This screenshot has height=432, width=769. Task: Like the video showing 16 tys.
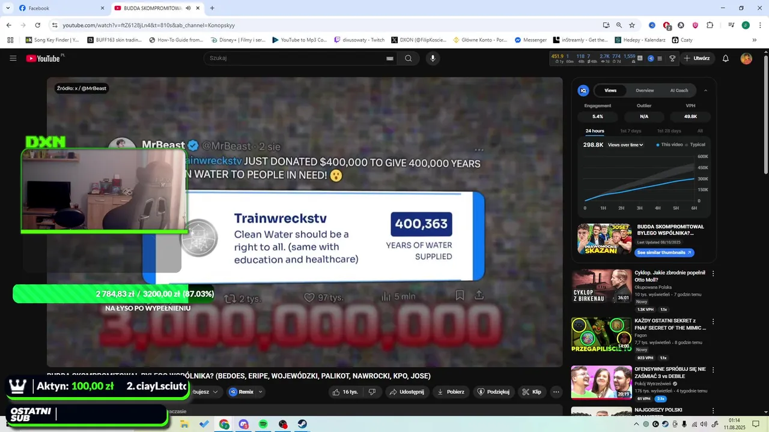click(345, 392)
